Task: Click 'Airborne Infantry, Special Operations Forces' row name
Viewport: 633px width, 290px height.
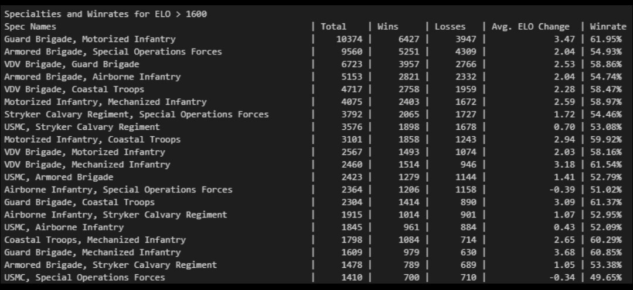Action: click(x=118, y=189)
